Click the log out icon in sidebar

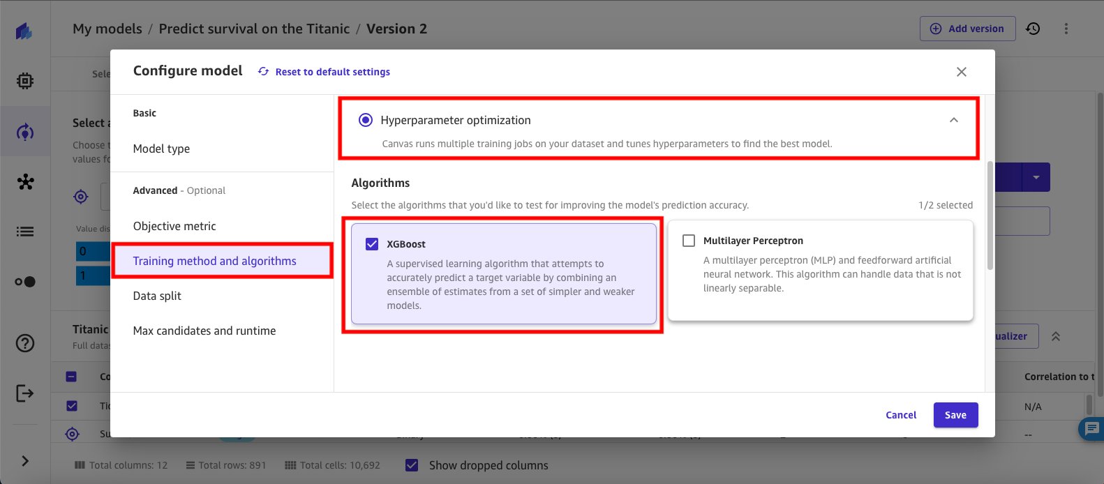tap(25, 393)
